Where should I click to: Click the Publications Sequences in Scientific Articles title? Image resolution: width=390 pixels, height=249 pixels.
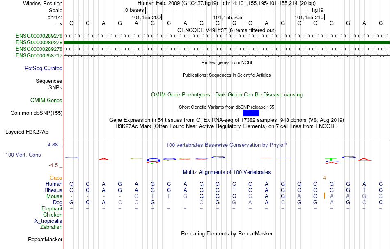click(227, 75)
